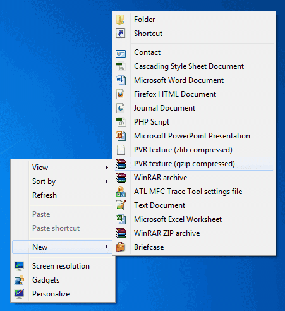
Task: Click the Text Document notepad icon
Action: point(121,205)
